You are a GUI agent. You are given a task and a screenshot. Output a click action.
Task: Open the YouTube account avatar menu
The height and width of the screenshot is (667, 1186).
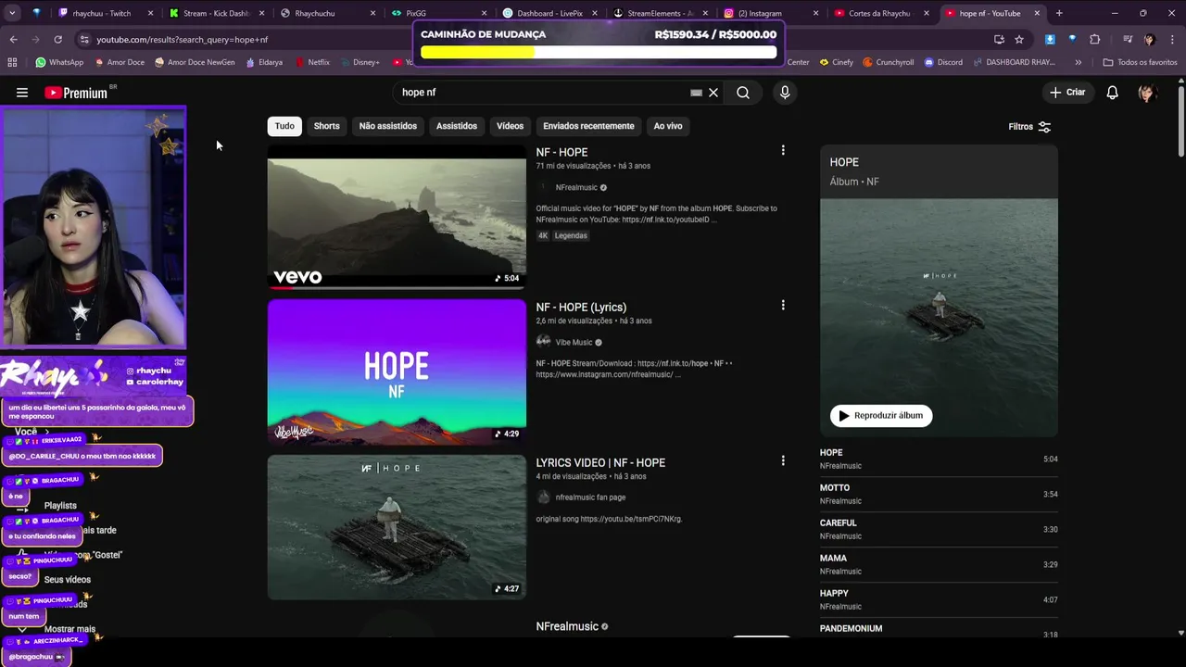click(1147, 93)
